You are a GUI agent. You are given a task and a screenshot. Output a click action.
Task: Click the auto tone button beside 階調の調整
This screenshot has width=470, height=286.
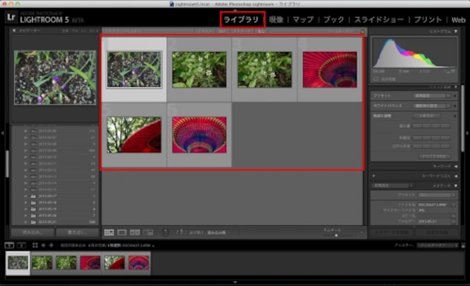[x=427, y=116]
